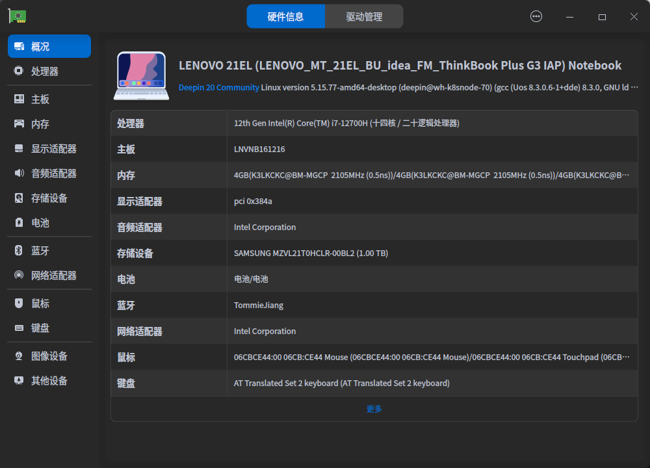Open the 显示适配器 display adapter sidebar icon

(x=19, y=148)
